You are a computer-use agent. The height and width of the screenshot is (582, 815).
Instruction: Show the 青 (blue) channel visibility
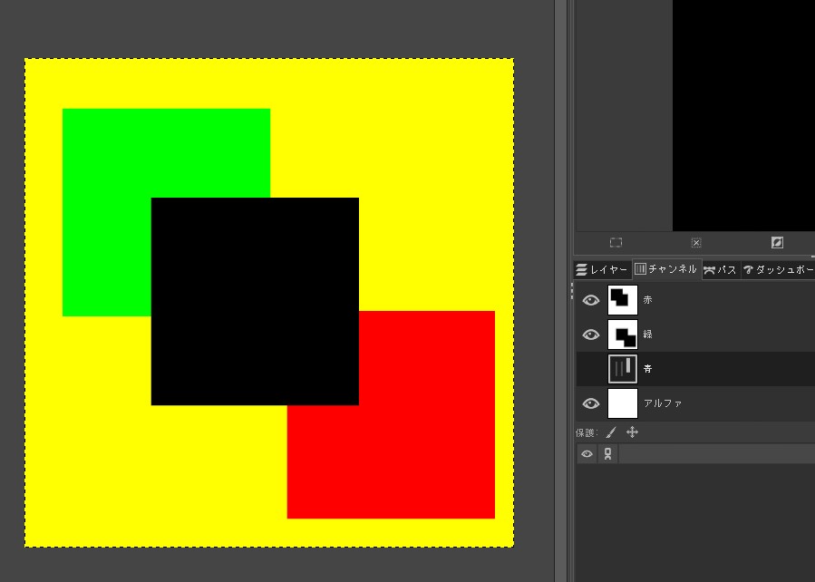tap(591, 369)
